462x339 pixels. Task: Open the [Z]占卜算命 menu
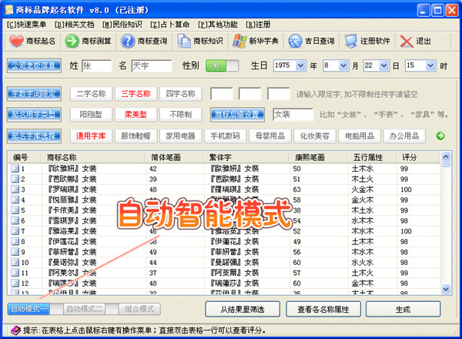click(170, 25)
